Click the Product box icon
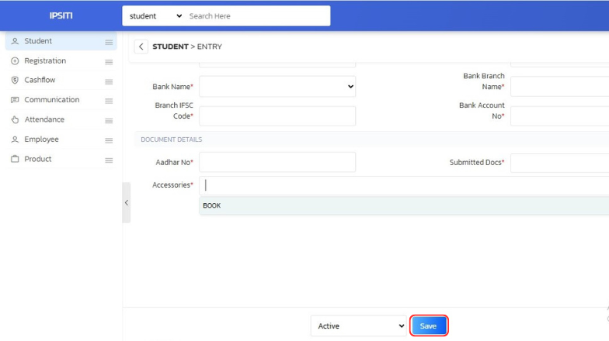Screen dimensions: 609x341 pyautogui.click(x=15, y=159)
